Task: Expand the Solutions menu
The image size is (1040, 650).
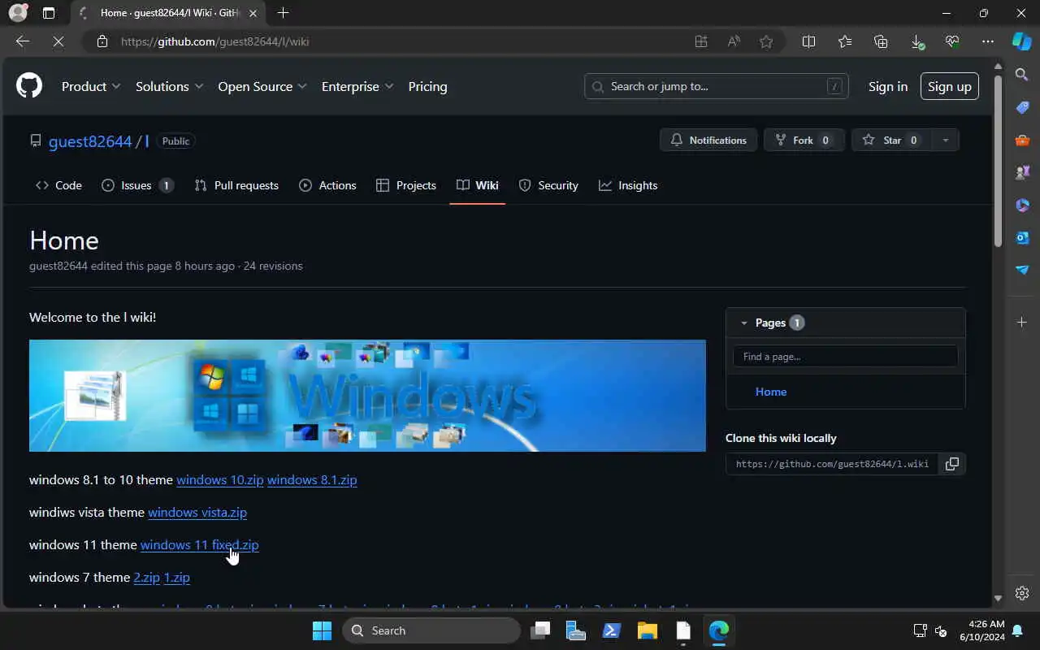Action: click(x=169, y=86)
